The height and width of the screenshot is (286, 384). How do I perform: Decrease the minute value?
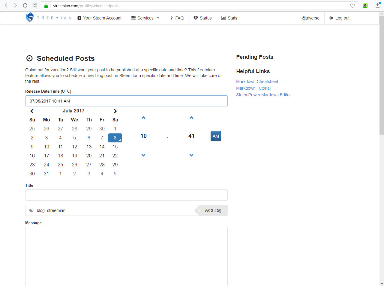click(x=191, y=155)
